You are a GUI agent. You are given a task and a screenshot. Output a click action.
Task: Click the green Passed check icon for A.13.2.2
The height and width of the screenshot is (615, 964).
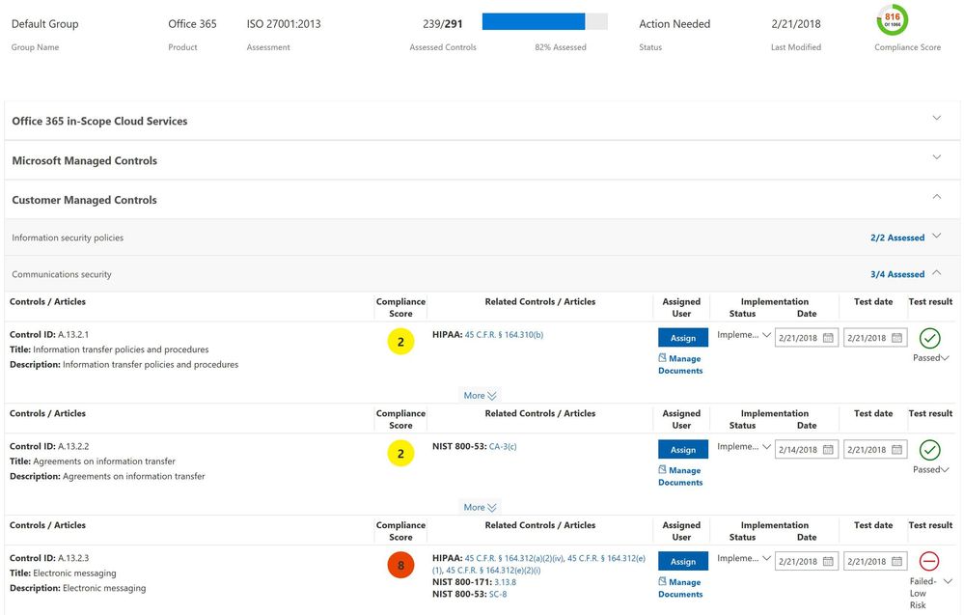pyautogui.click(x=929, y=450)
